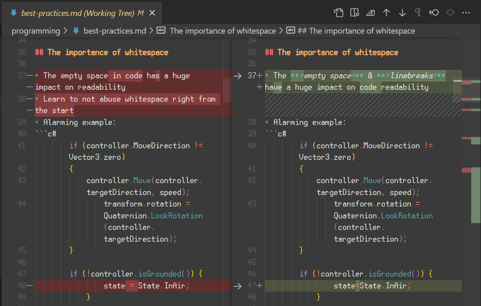Viewport: 481px width, 306px height.
Task: Click line number 41 in the left gutter
Action: pos(21,145)
